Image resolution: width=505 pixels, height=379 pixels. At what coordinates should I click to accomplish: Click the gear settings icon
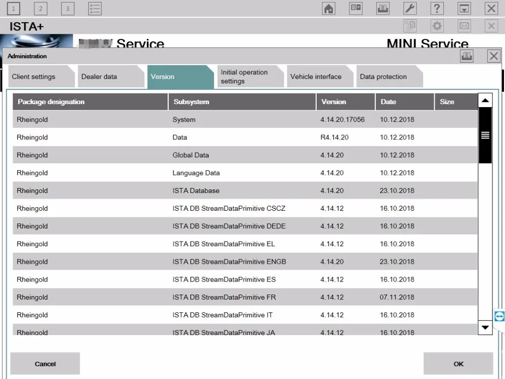click(437, 26)
